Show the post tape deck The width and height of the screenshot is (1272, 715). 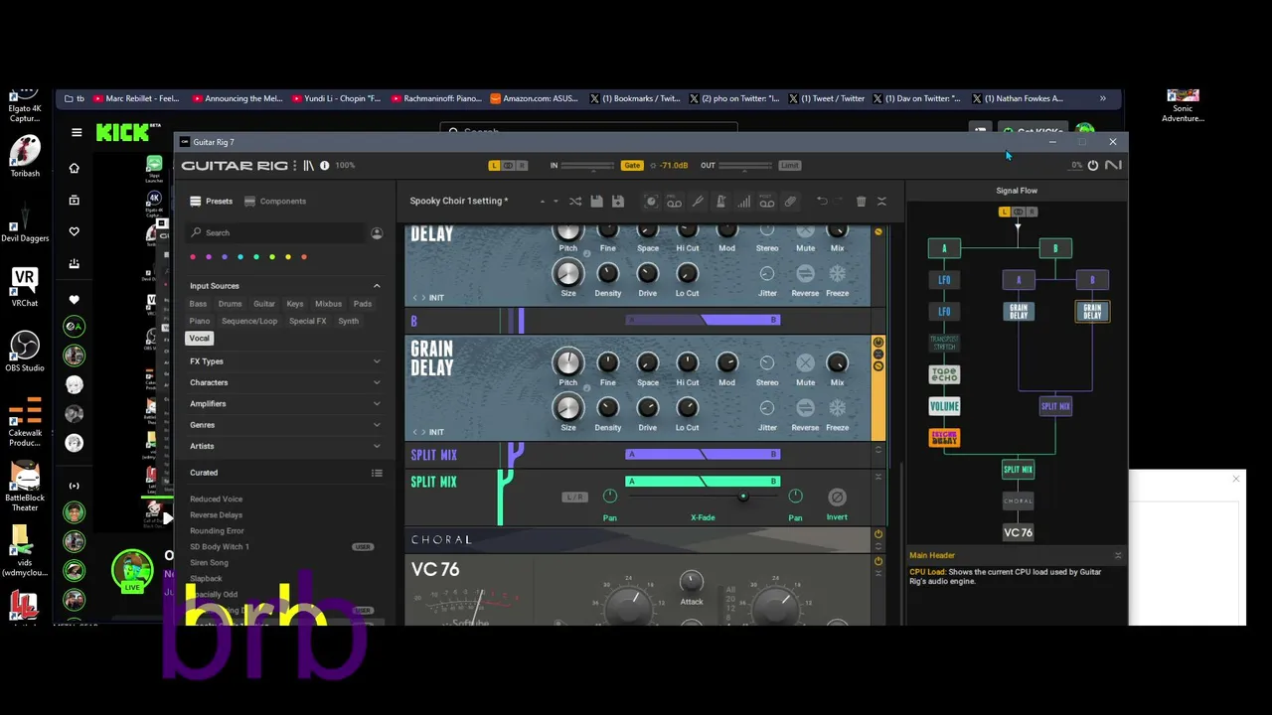pos(767,202)
